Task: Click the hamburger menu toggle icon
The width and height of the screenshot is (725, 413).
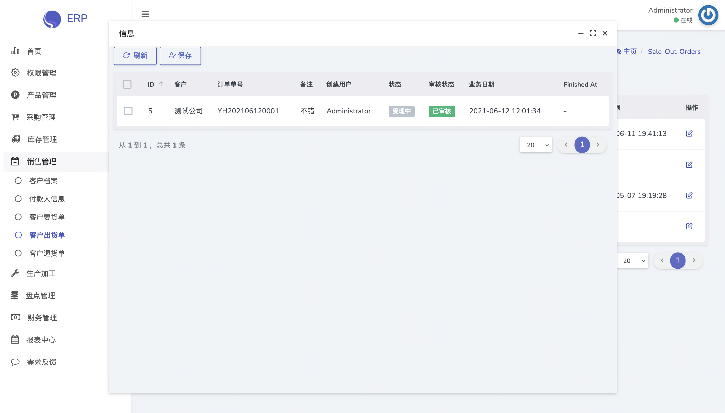Action: [x=145, y=14]
